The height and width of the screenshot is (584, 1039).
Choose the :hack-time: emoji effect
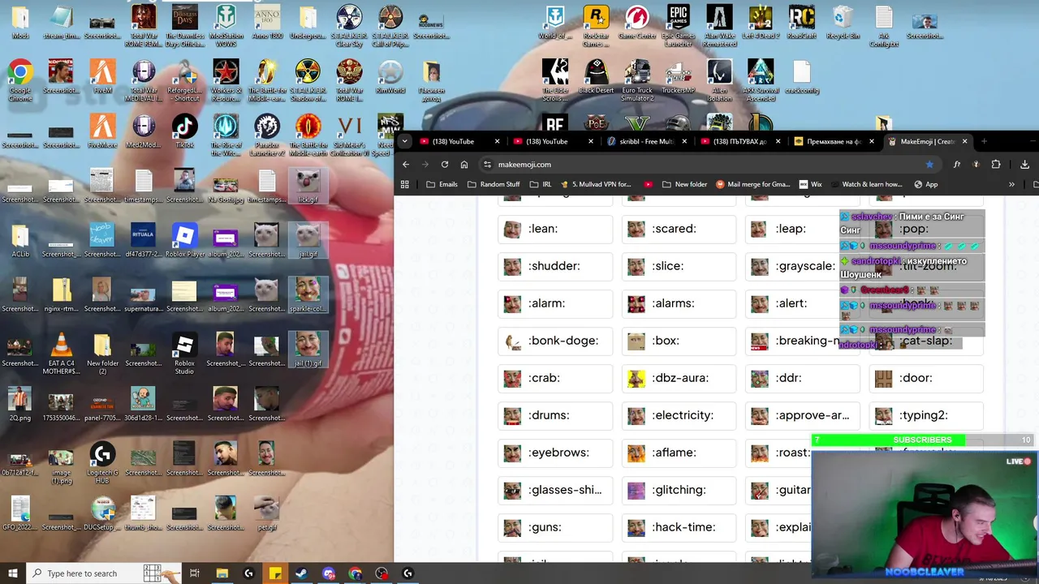coord(679,527)
